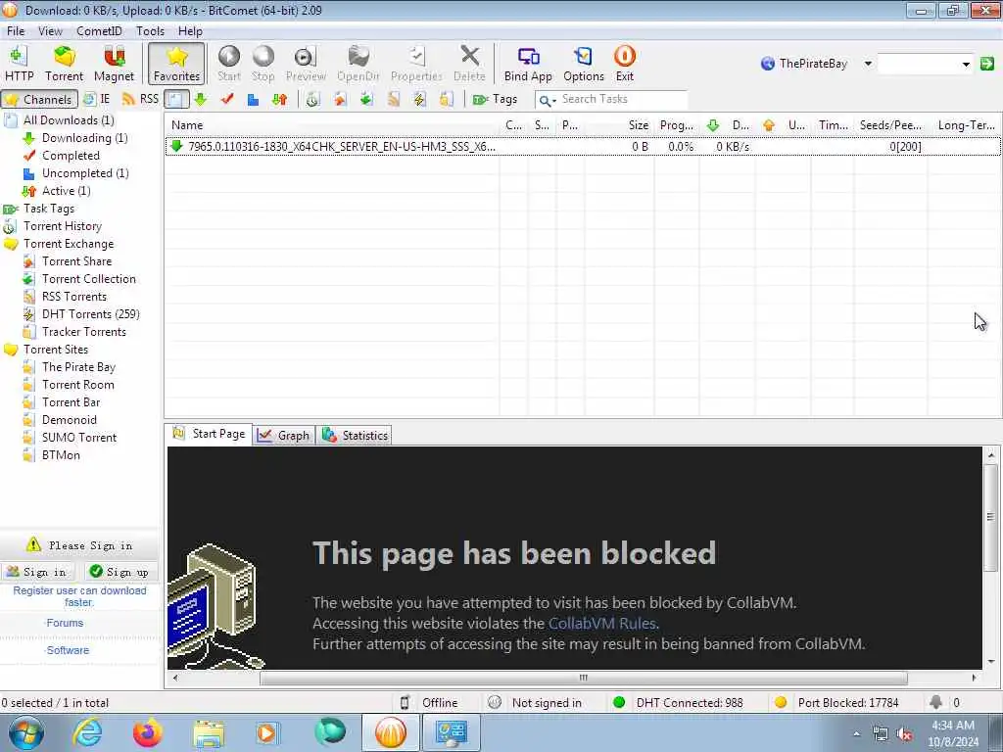Open the torrent search combo box dropdown

(966, 64)
